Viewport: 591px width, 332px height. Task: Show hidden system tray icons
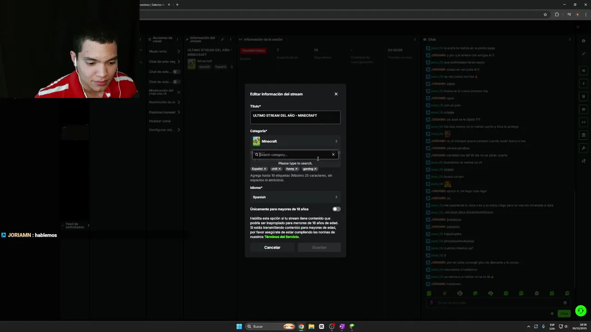point(529,326)
